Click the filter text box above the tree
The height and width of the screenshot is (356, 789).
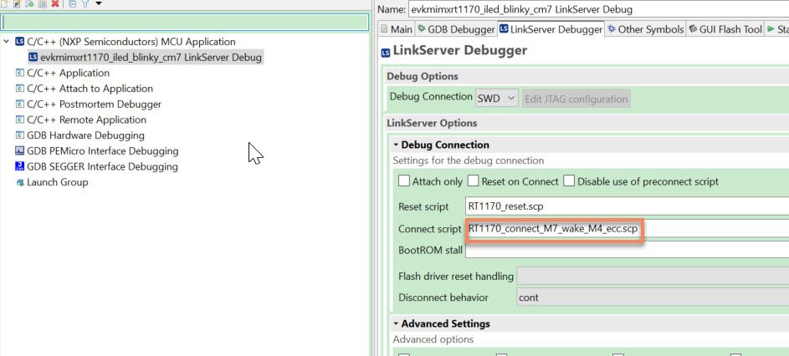pos(185,22)
